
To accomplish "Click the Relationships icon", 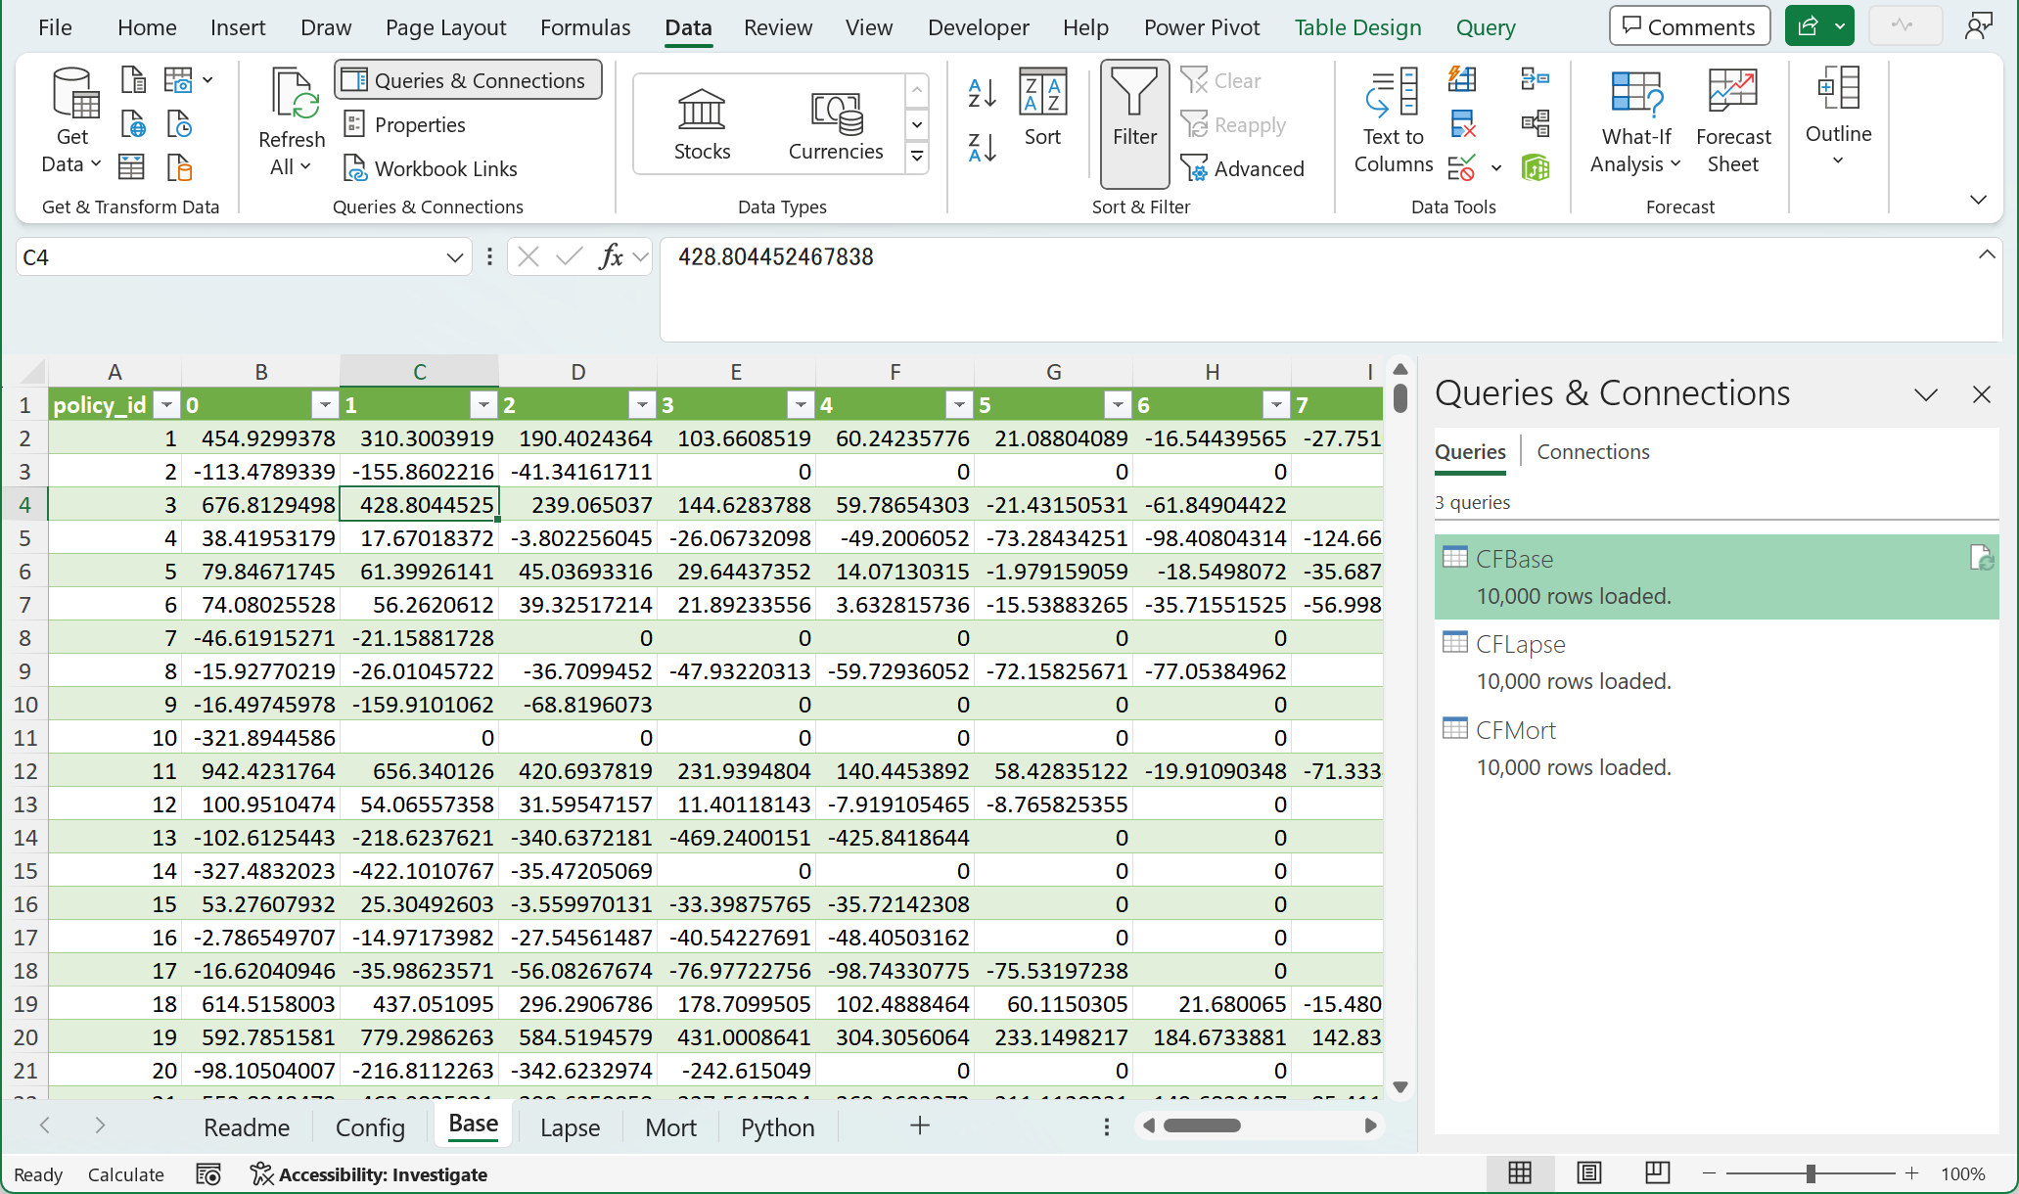I will (x=1535, y=124).
